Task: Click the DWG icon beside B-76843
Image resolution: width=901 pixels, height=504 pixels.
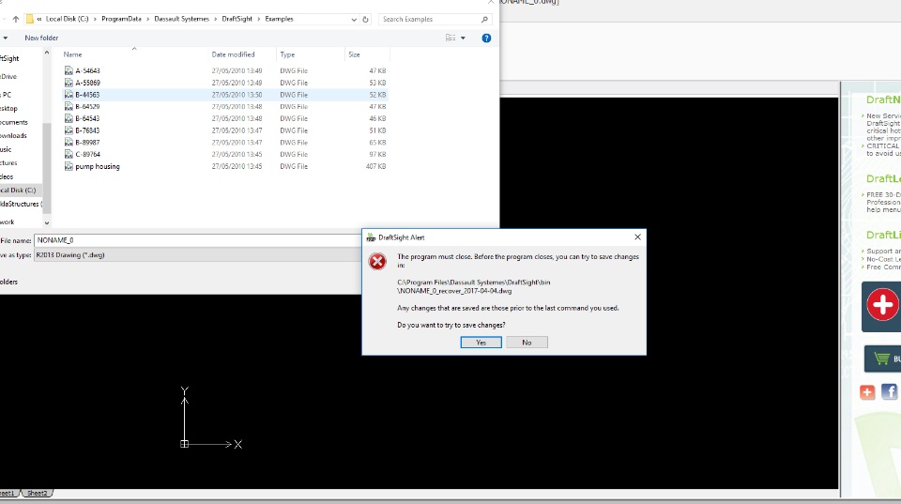Action: point(69,130)
